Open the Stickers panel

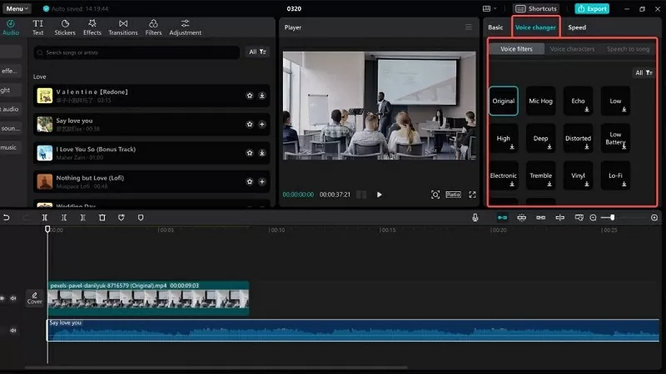tap(65, 27)
